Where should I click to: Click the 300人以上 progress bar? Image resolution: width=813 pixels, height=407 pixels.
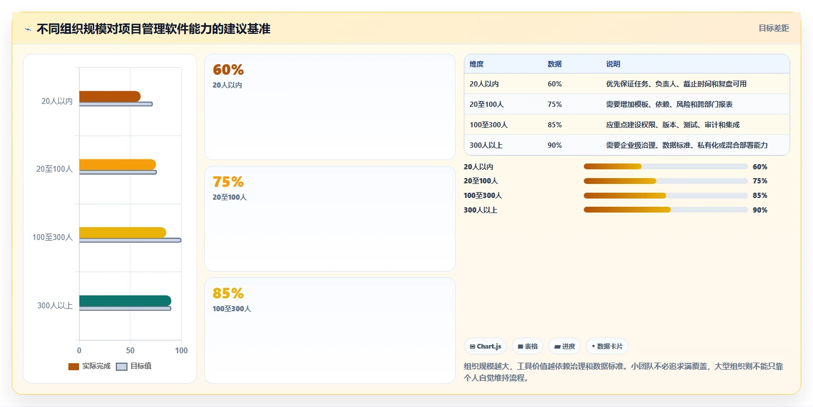point(666,210)
